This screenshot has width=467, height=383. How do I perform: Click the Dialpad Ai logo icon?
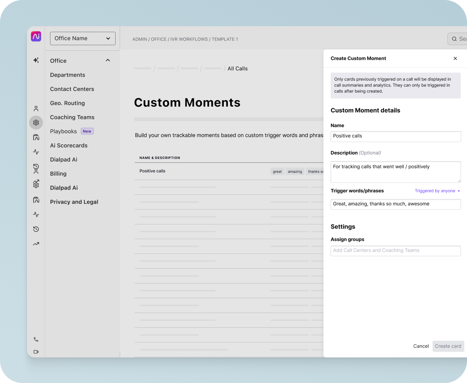[x=36, y=36]
